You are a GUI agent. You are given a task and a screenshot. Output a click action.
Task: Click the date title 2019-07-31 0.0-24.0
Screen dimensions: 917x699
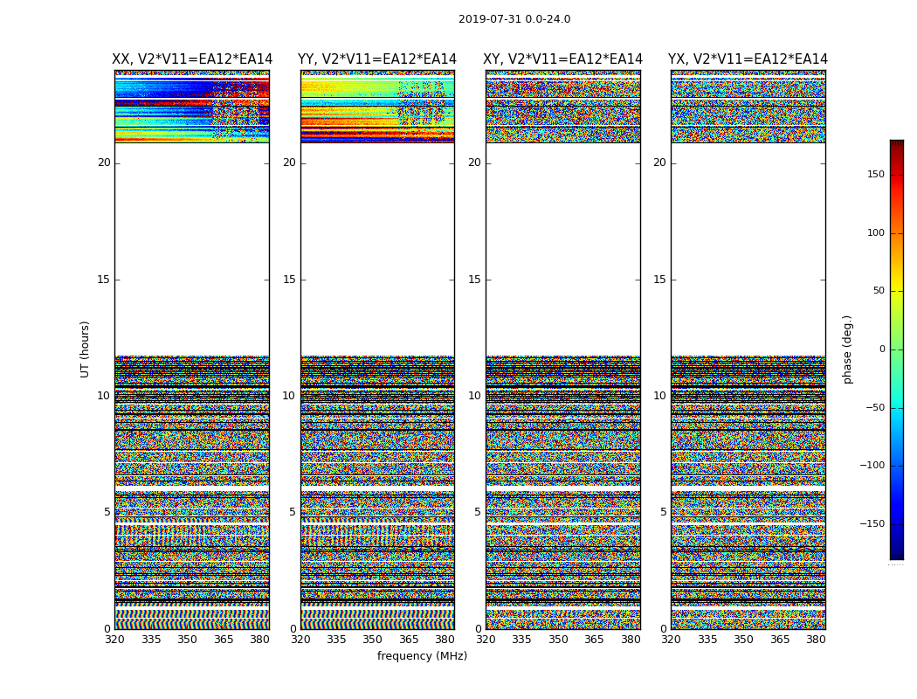coord(514,19)
